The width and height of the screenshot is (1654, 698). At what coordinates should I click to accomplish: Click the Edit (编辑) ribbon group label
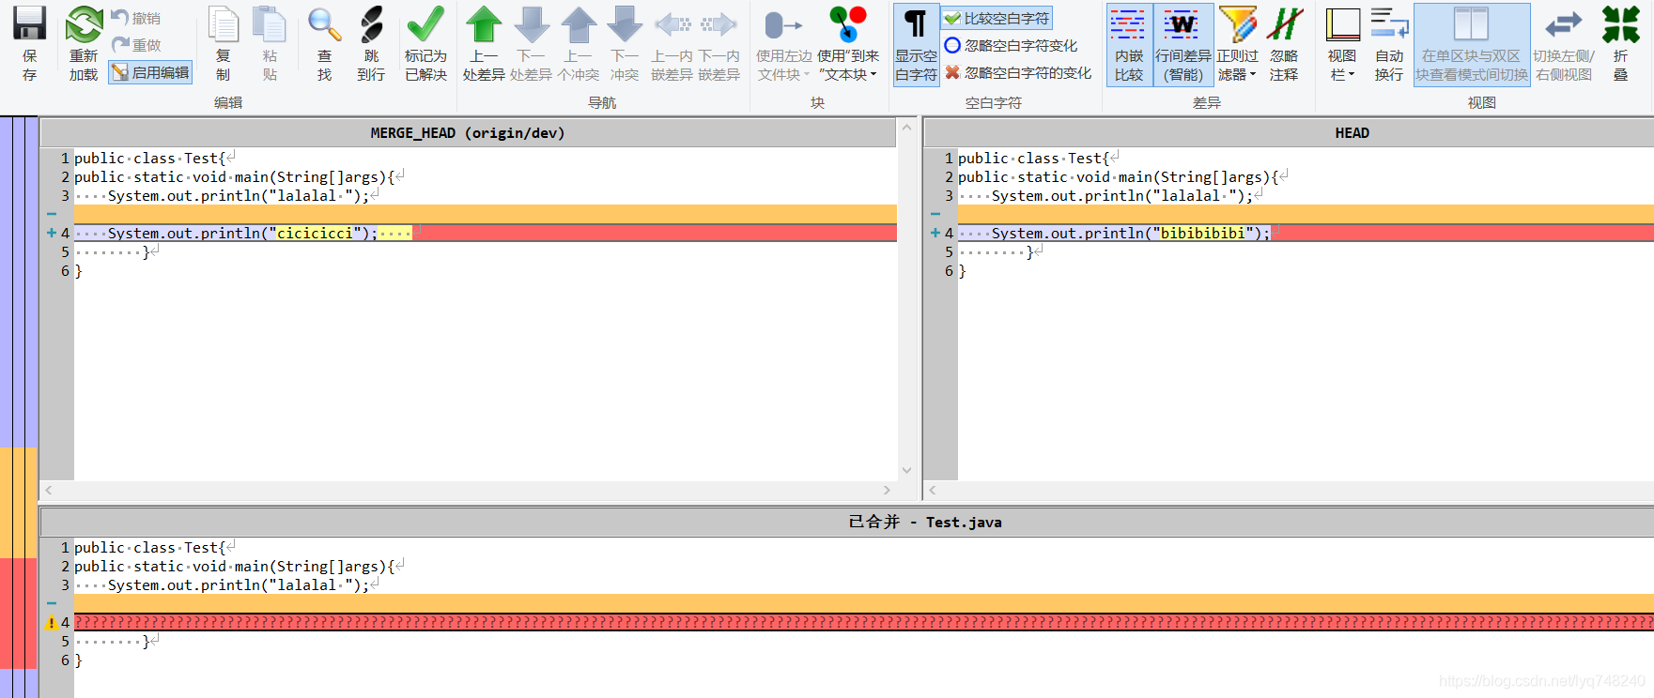(x=228, y=103)
